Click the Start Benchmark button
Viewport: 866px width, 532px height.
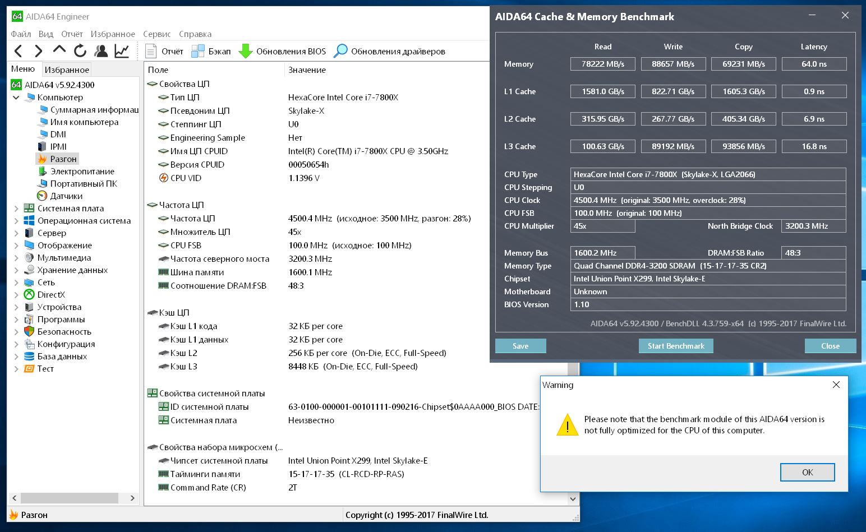[676, 346]
